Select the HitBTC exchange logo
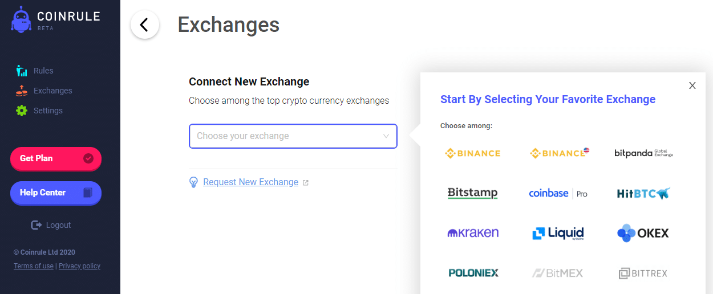Viewport: 713px width, 294px height. (643, 194)
